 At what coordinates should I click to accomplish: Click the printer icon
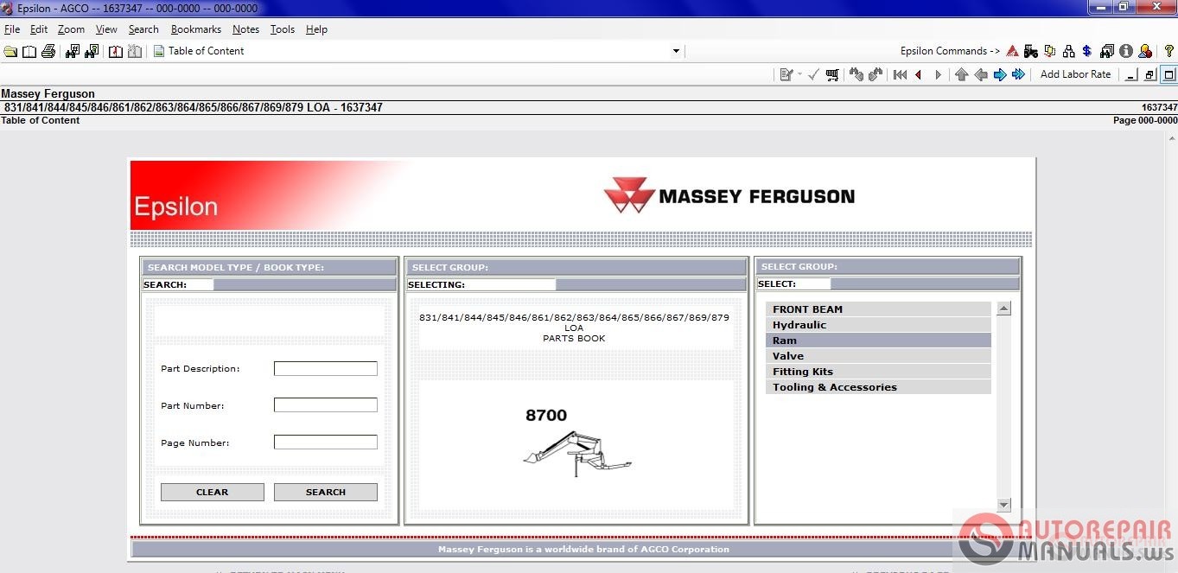coord(48,51)
